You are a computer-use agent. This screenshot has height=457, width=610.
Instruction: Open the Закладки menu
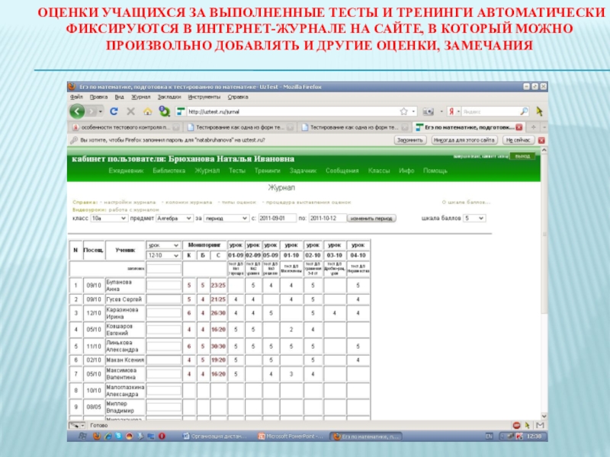(x=169, y=97)
